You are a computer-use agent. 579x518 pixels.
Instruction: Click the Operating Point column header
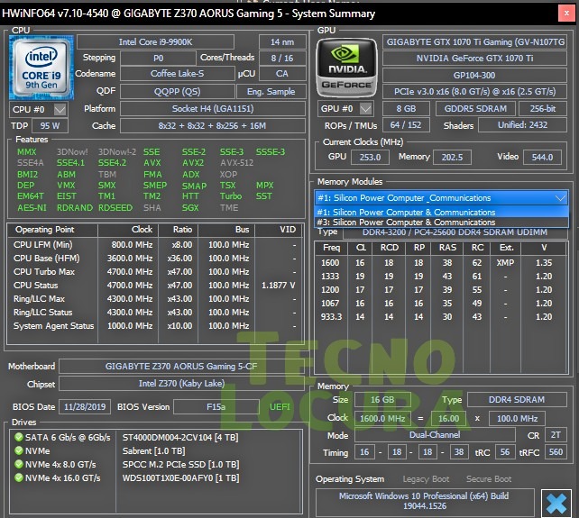(52, 230)
